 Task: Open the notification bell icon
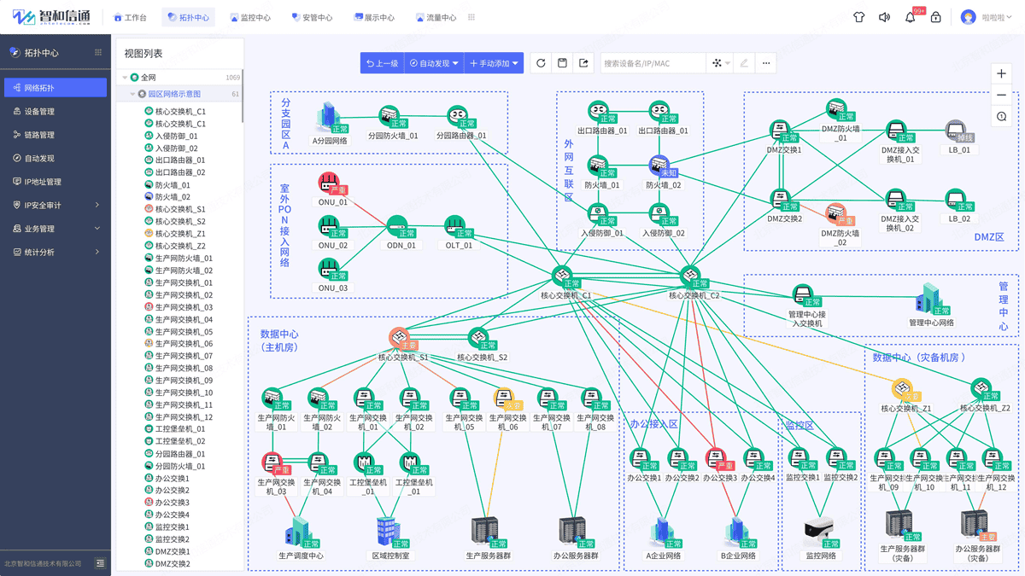click(910, 17)
